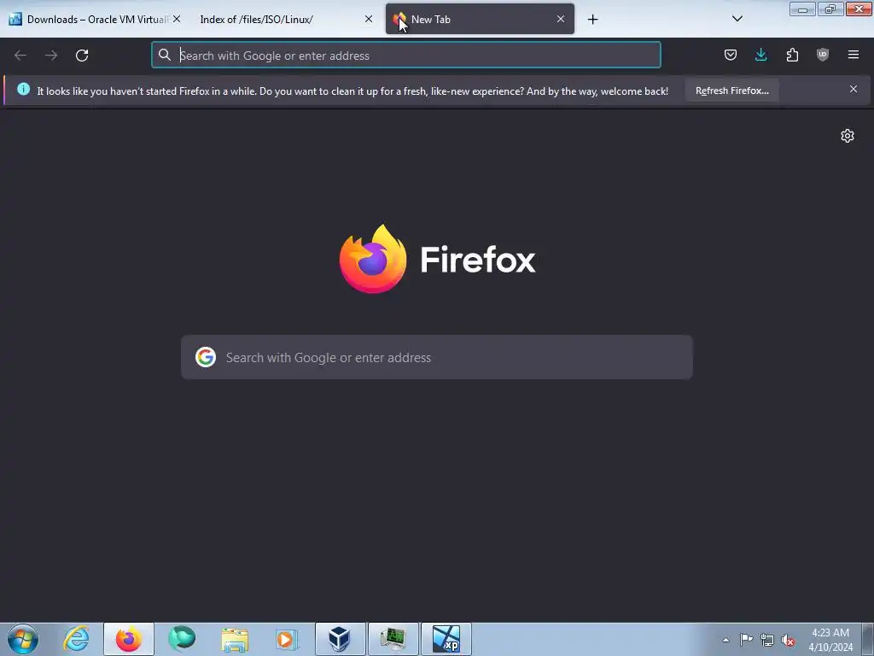This screenshot has width=874, height=656.
Task: Show hidden system tray icons
Action: 725,640
